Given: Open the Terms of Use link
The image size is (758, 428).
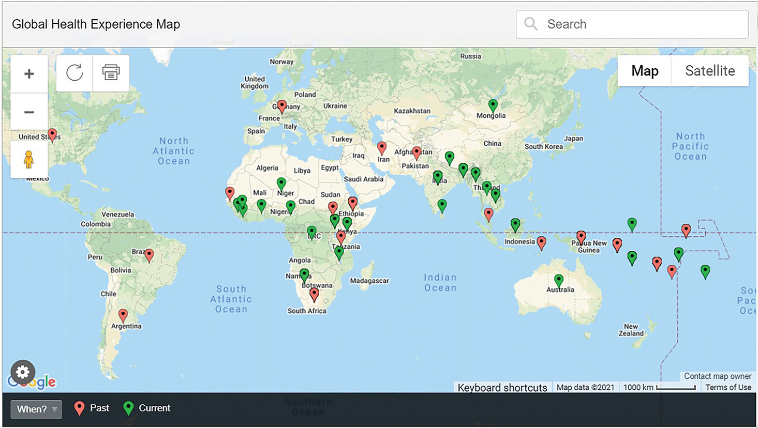Looking at the screenshot, I should coord(728,387).
